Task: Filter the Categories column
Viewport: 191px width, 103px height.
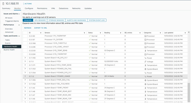Action: pos(160,33)
